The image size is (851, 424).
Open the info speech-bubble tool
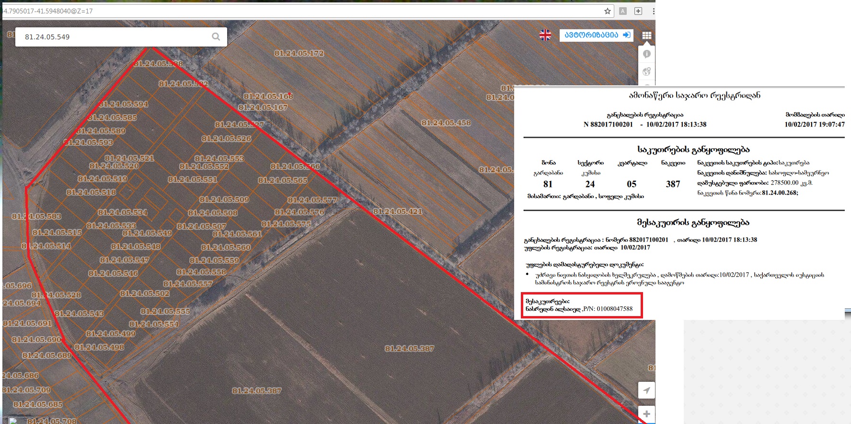(647, 54)
